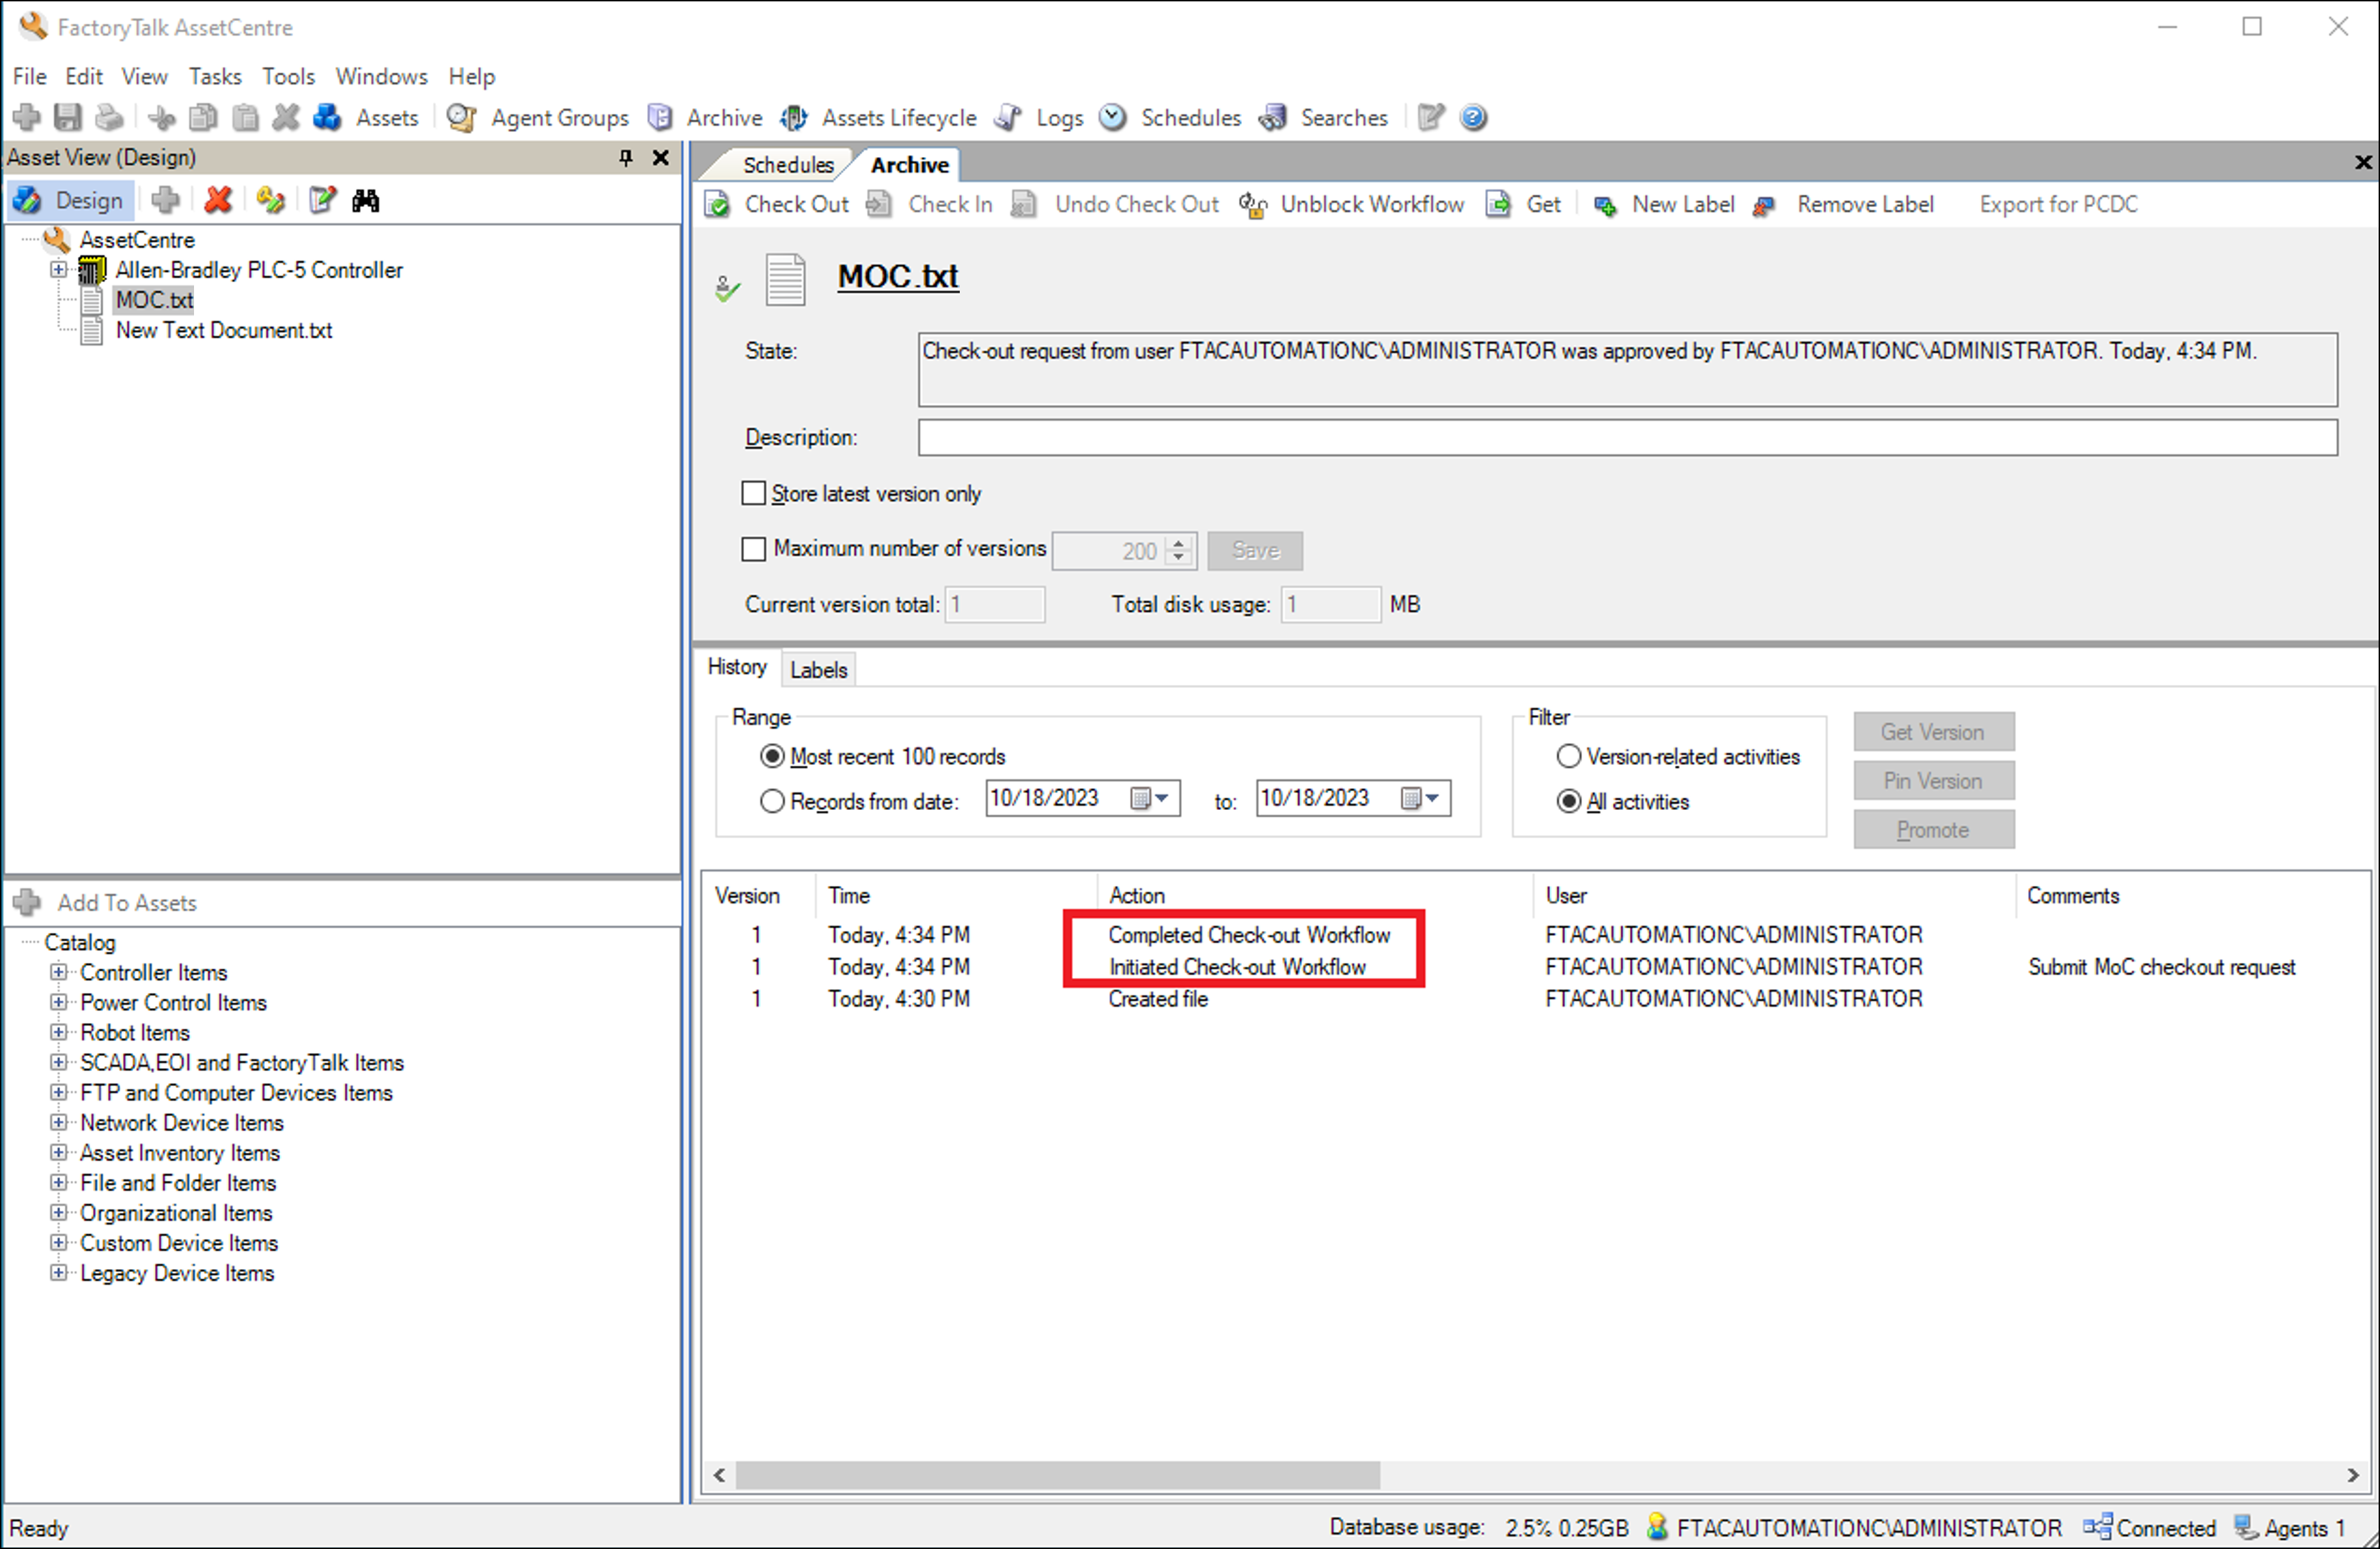Select Most recent 100 records radio

(x=772, y=757)
